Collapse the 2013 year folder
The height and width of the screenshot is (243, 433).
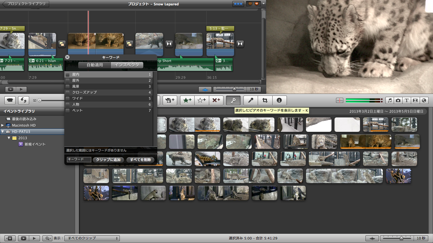(x=9, y=138)
